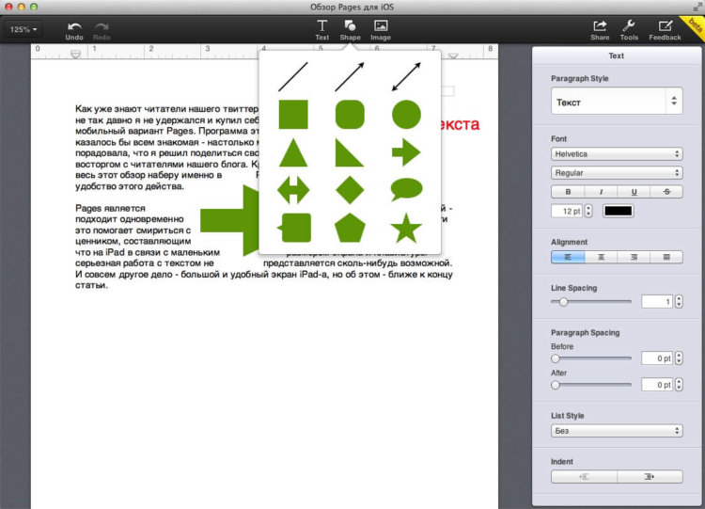
Task: Insert a single-headed arrow line
Action: point(350,77)
